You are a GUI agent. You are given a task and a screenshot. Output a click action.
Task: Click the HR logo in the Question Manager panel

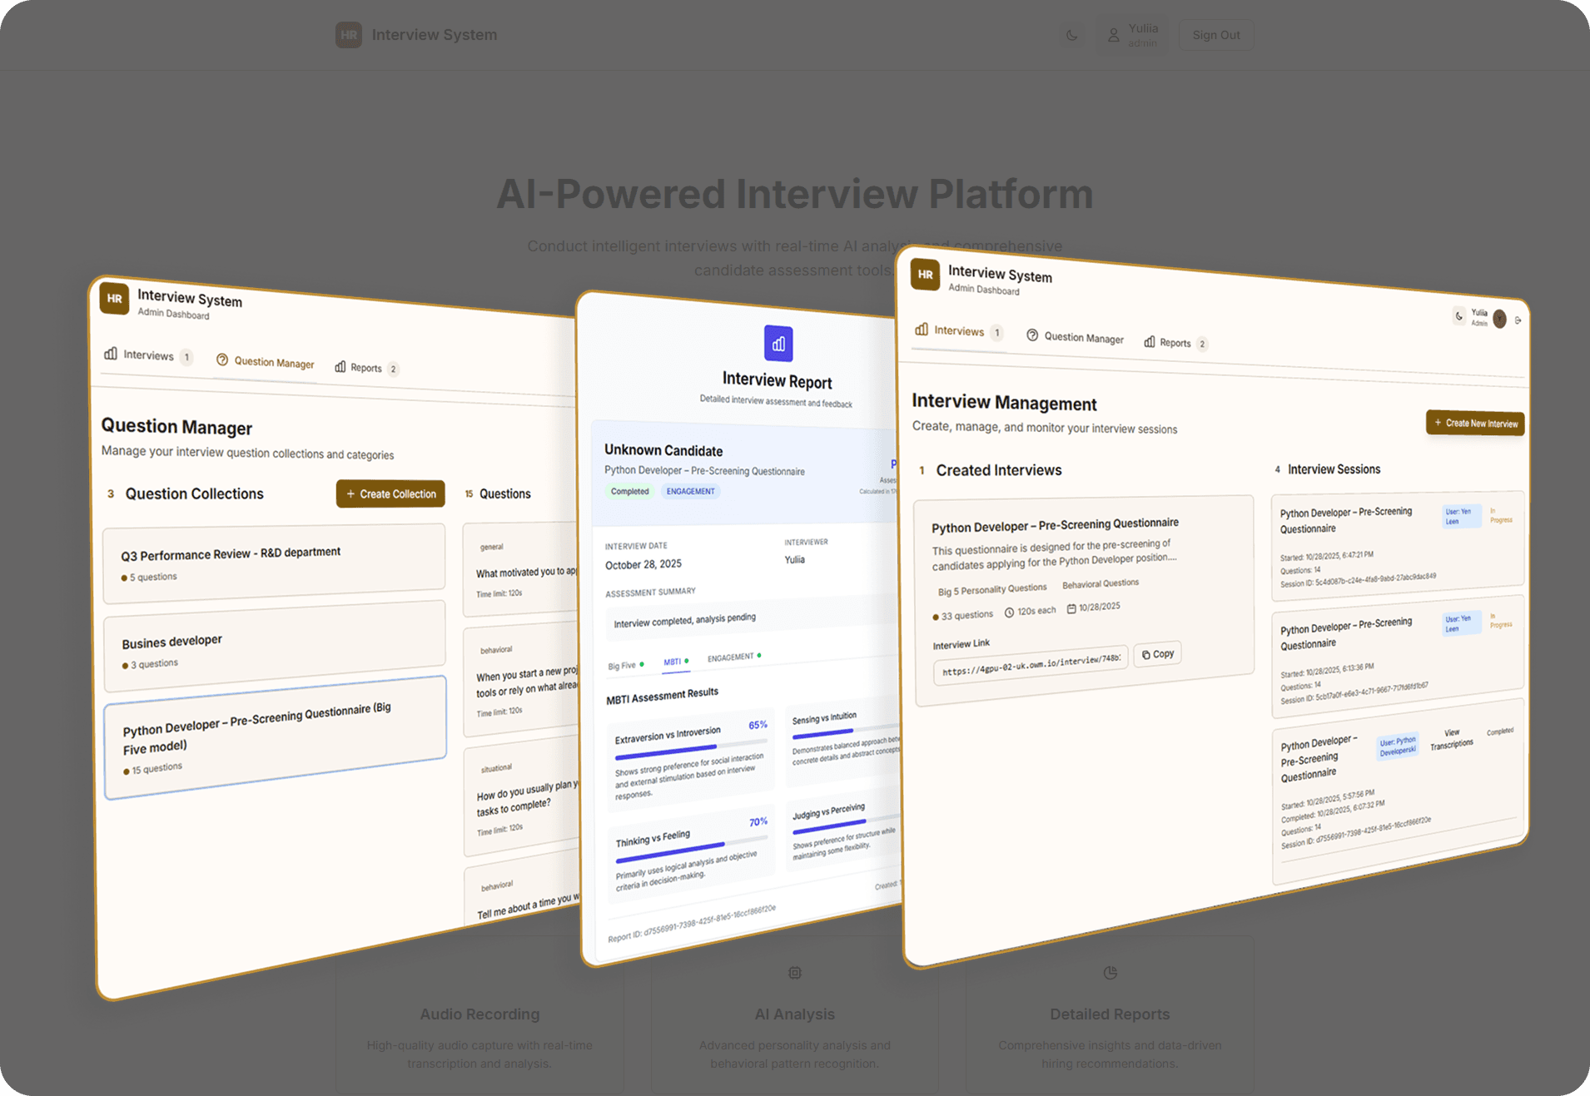114,299
